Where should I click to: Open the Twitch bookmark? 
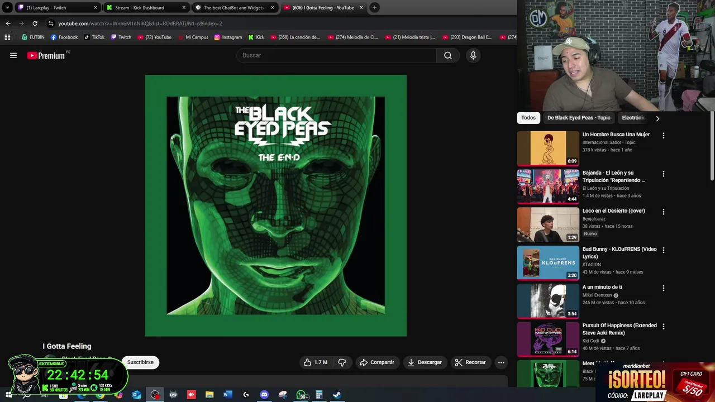coord(121,37)
